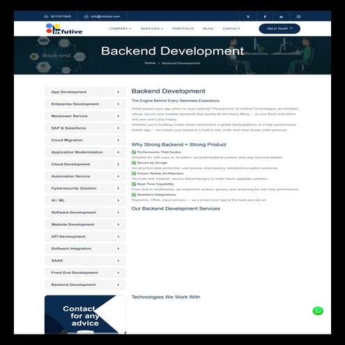
Task: Click chevron on Website Development row
Action: (118, 224)
